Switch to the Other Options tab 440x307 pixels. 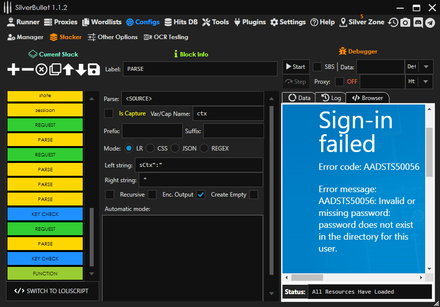coord(112,37)
